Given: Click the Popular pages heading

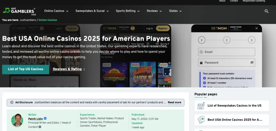Looking at the screenshot, I should pos(206,94).
